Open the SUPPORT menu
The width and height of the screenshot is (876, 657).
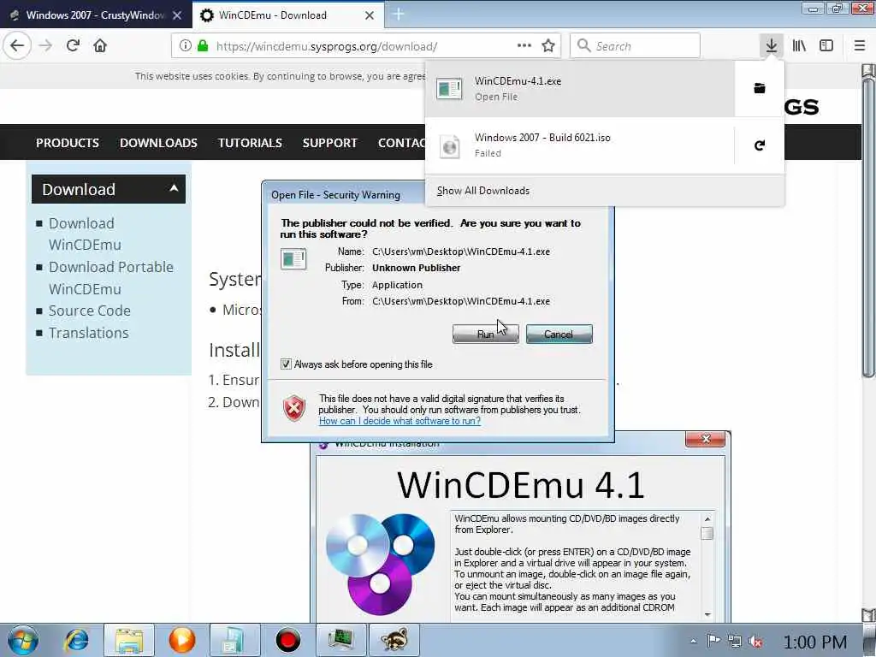(329, 143)
